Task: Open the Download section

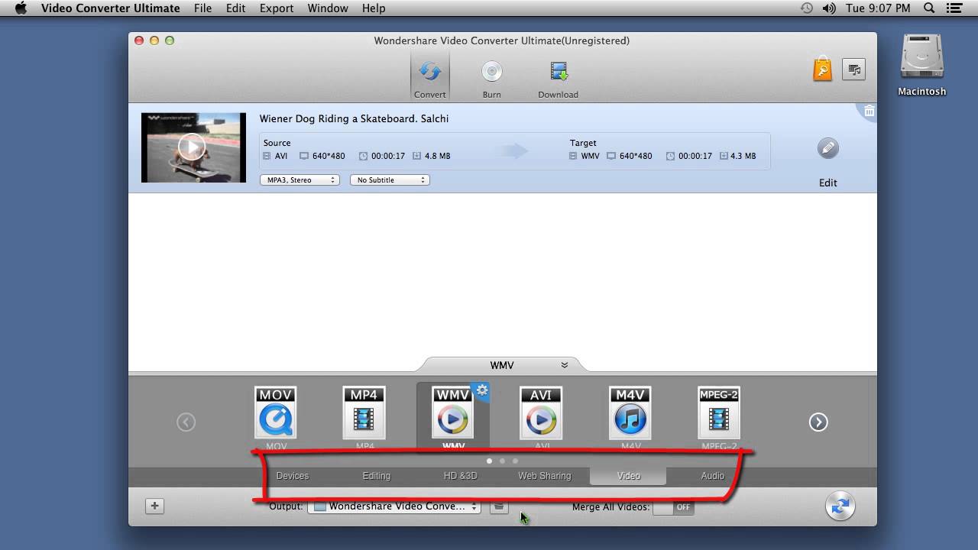Action: [x=558, y=78]
